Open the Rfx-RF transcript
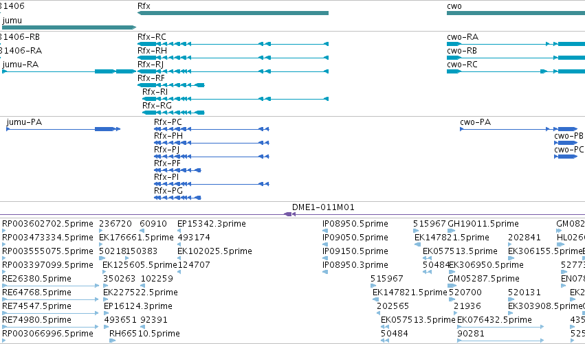 point(171,85)
